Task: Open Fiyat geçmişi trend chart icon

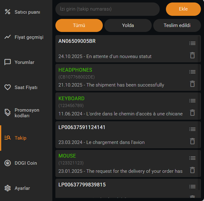Action: coord(7,37)
